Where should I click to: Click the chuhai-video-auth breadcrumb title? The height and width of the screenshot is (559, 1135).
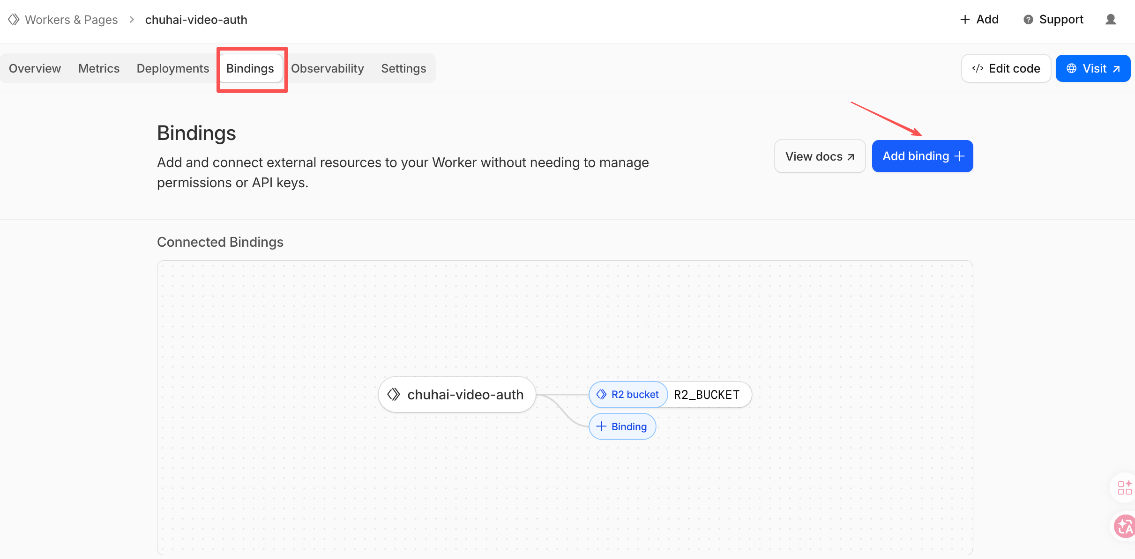[196, 20]
